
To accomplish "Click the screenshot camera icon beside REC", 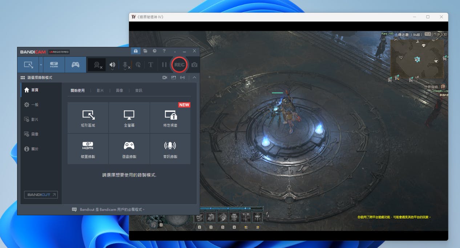I will pos(194,65).
